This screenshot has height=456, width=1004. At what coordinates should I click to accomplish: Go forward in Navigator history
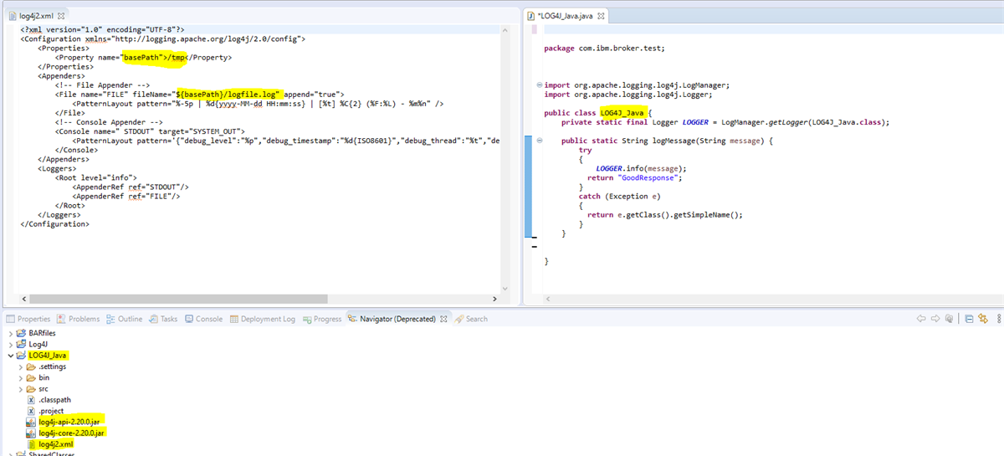coord(935,319)
